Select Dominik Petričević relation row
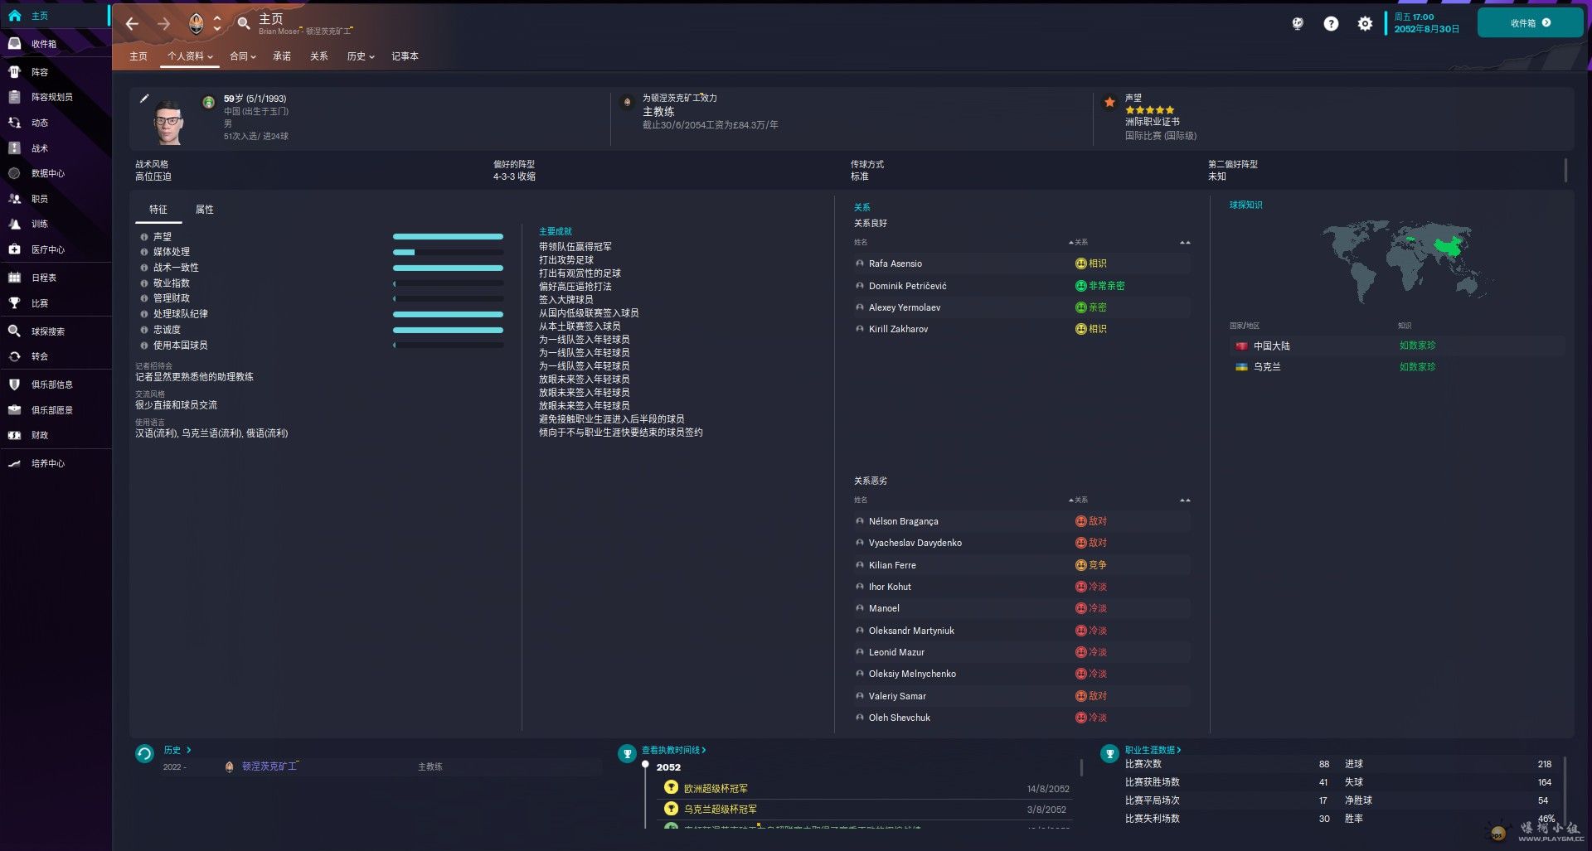This screenshot has width=1592, height=851. 1022,286
